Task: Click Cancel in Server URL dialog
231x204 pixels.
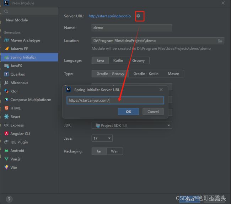Action: [x=153, y=112]
